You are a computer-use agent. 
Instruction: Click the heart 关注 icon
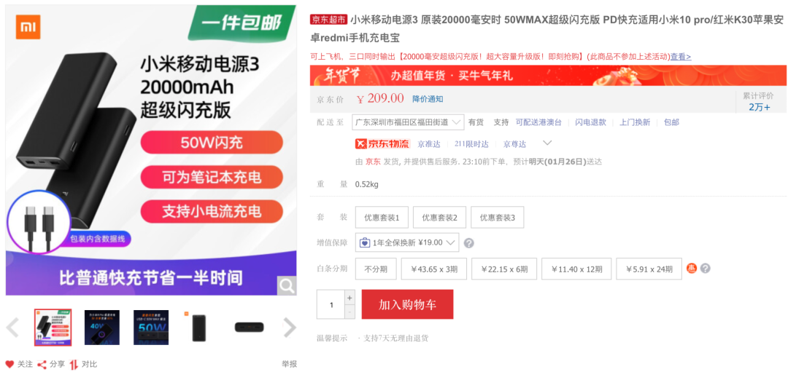(10, 364)
